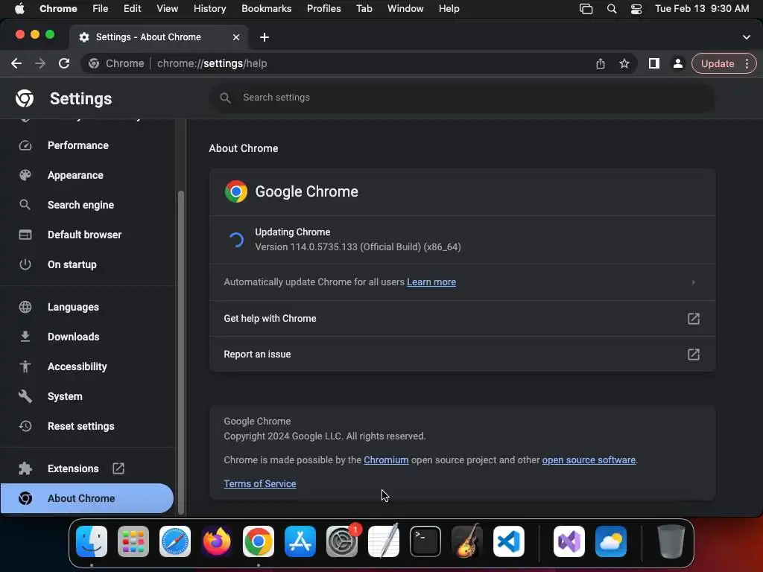763x572 pixels.
Task: Open Get help with Chrome
Action: [x=462, y=319]
